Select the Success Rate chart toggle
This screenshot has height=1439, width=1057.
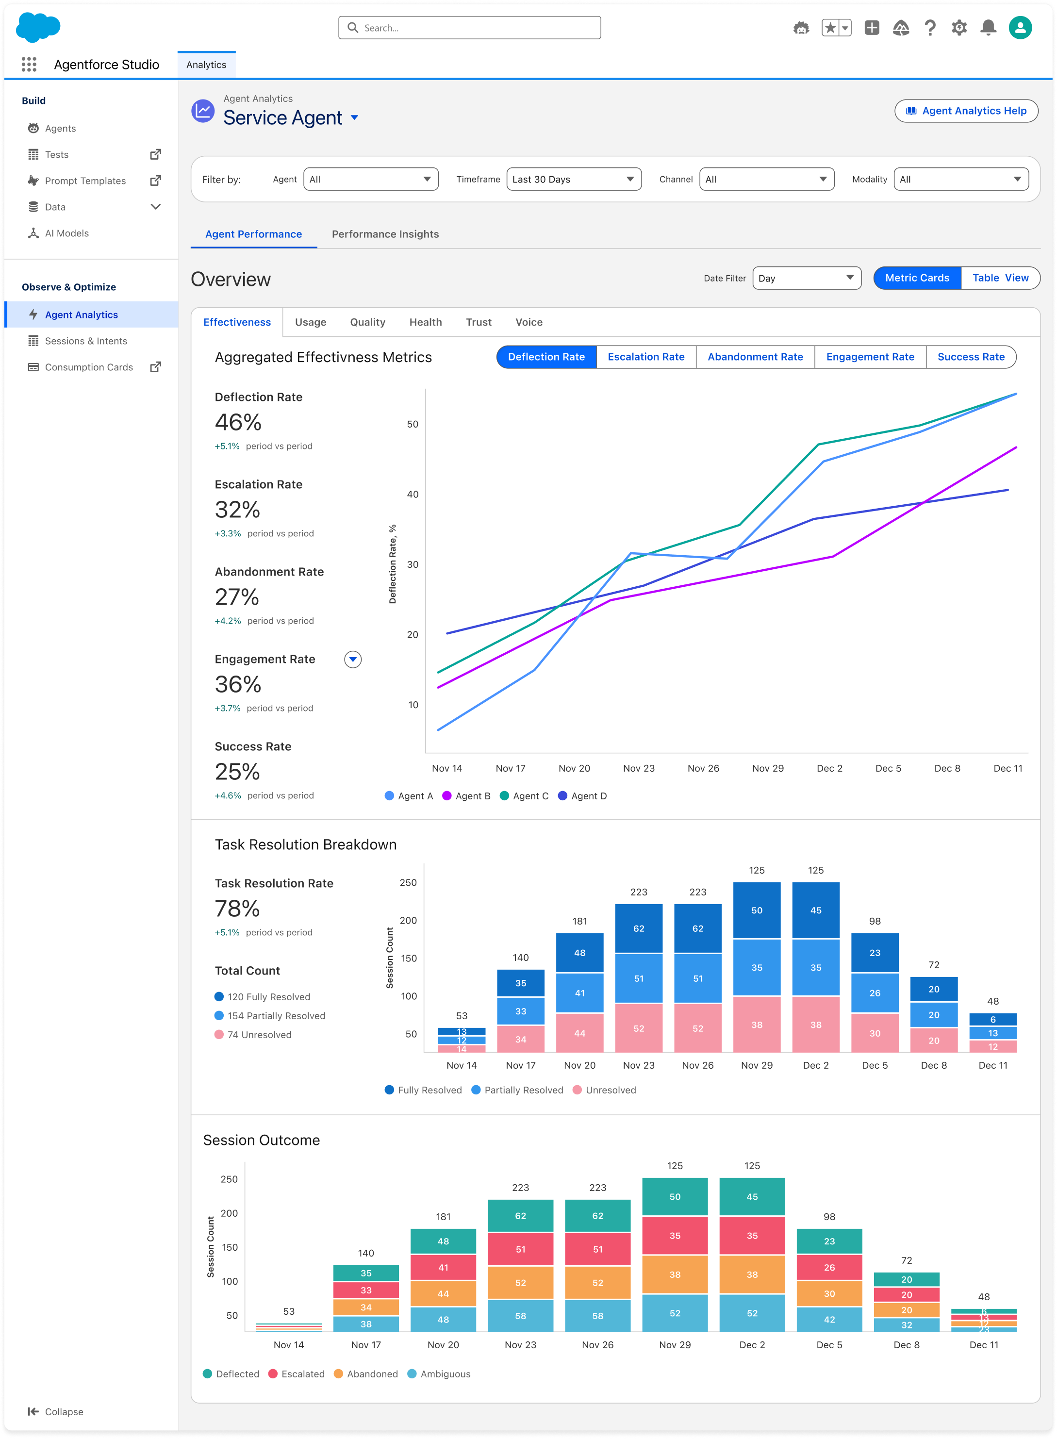tap(971, 356)
